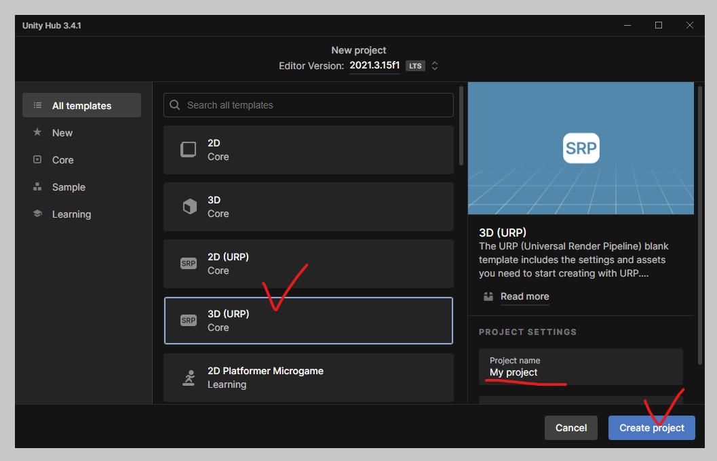Select the 3D (URP) Core template

309,321
